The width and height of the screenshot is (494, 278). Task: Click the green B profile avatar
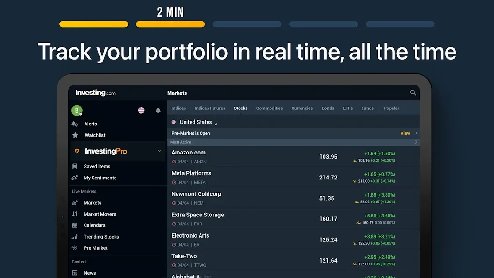tap(77, 110)
